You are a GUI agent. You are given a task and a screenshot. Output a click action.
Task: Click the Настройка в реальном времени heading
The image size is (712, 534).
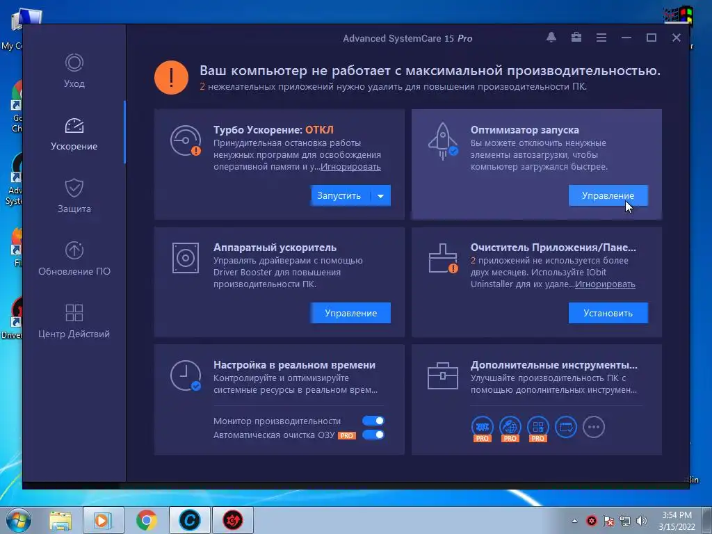tap(294, 365)
